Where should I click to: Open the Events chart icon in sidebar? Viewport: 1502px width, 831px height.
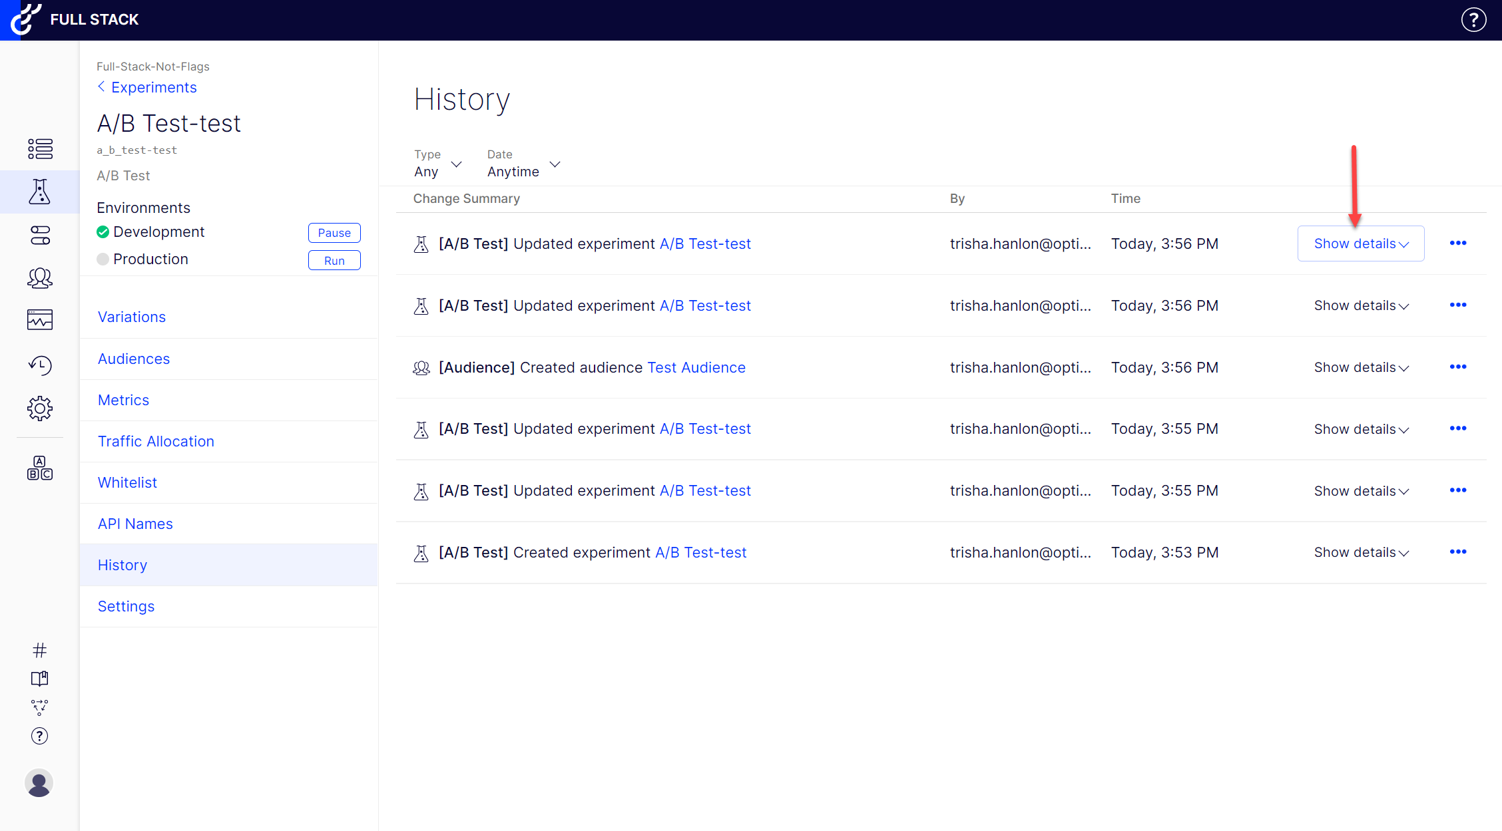[x=39, y=320]
